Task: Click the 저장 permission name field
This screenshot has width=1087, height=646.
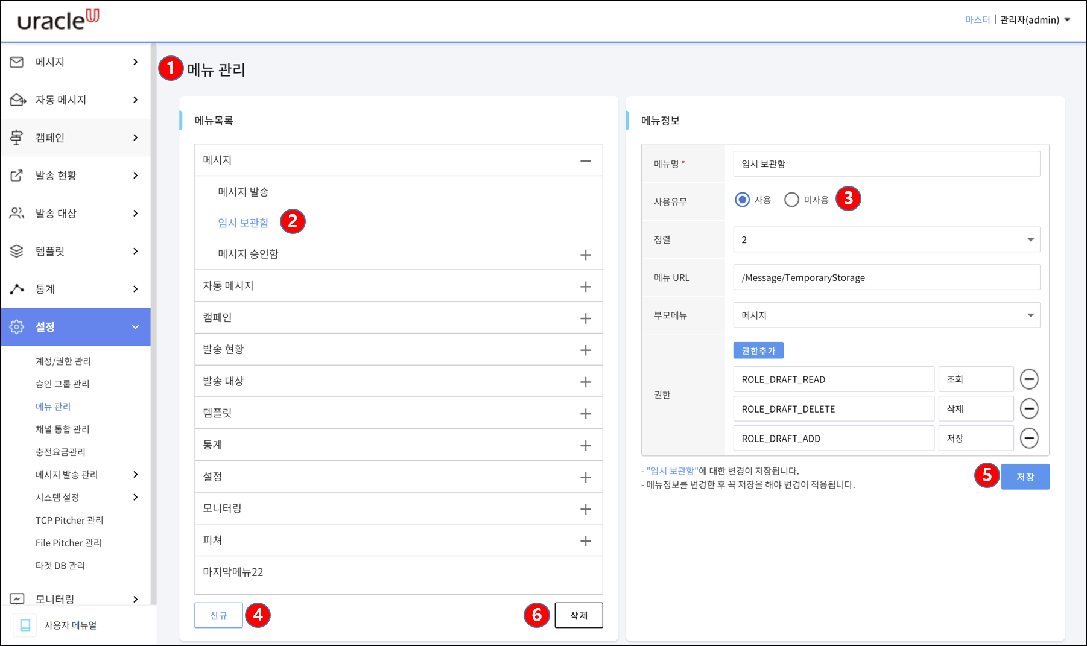Action: [x=976, y=439]
